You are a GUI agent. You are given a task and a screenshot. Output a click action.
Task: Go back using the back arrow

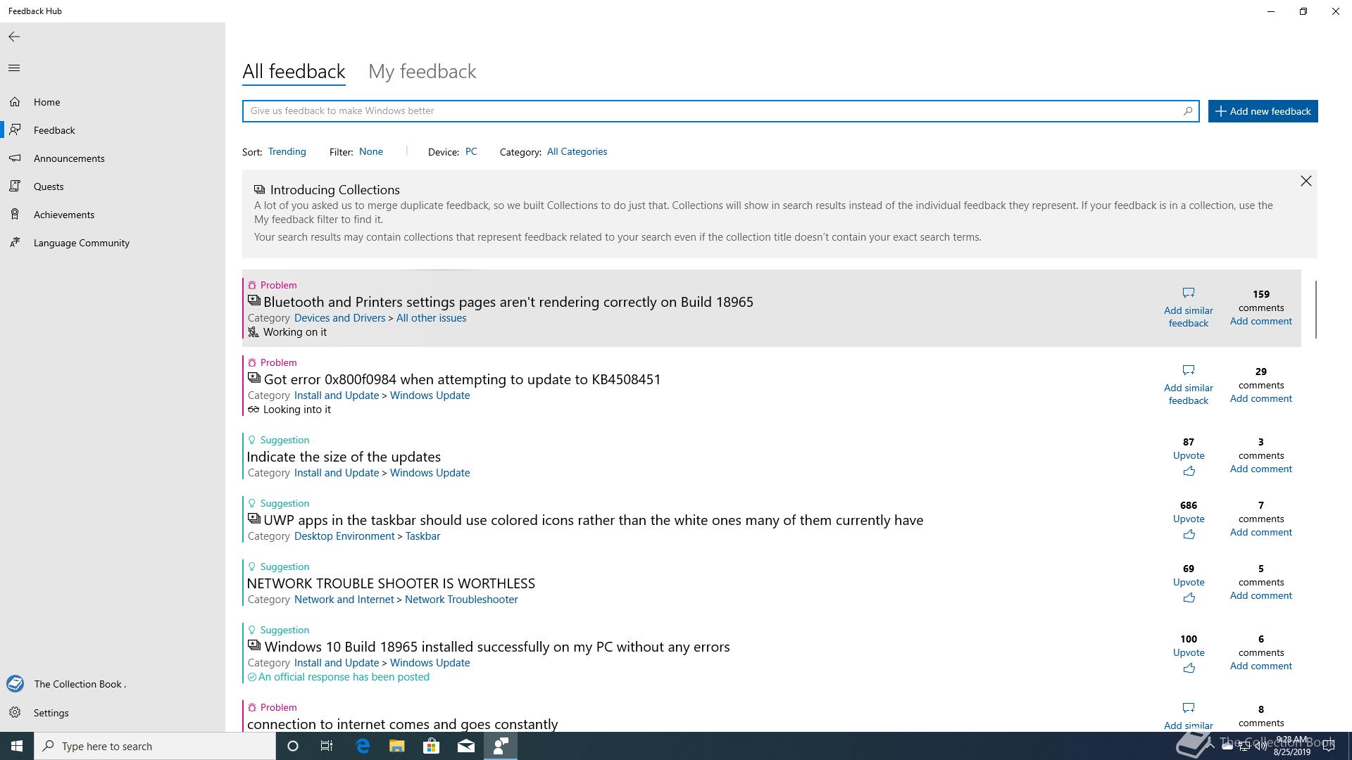click(14, 37)
